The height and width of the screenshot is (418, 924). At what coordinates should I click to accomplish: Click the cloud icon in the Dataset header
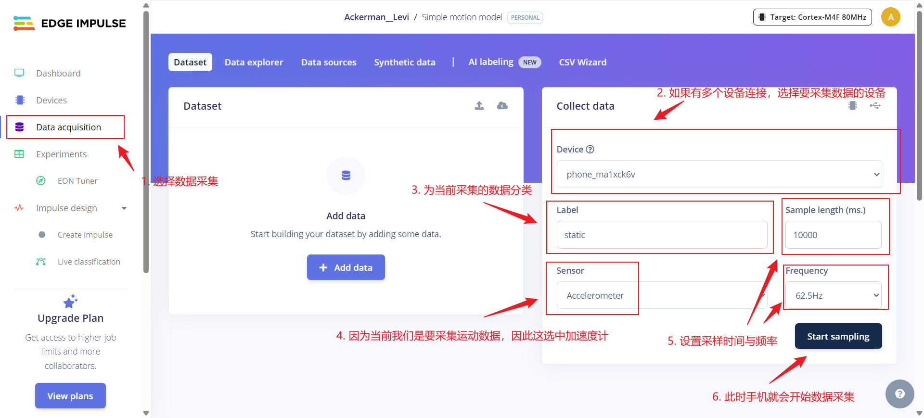coord(502,105)
